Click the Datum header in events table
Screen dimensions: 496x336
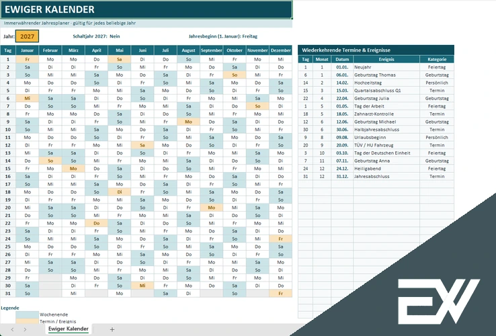pyautogui.click(x=342, y=59)
